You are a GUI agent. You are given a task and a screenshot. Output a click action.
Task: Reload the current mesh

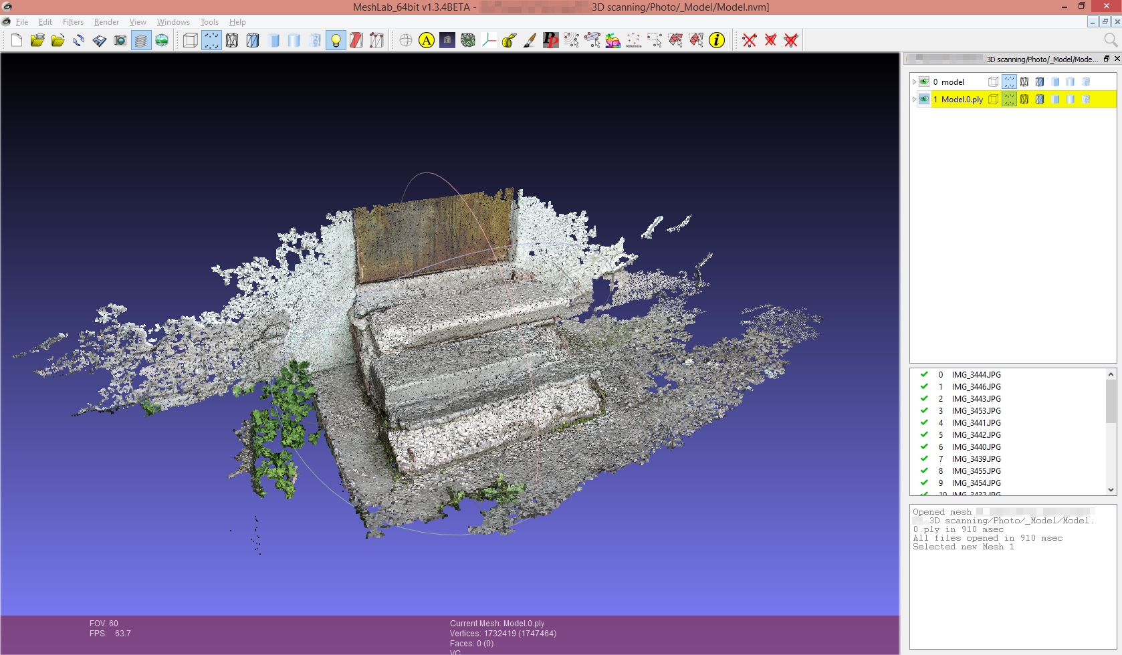tap(79, 41)
